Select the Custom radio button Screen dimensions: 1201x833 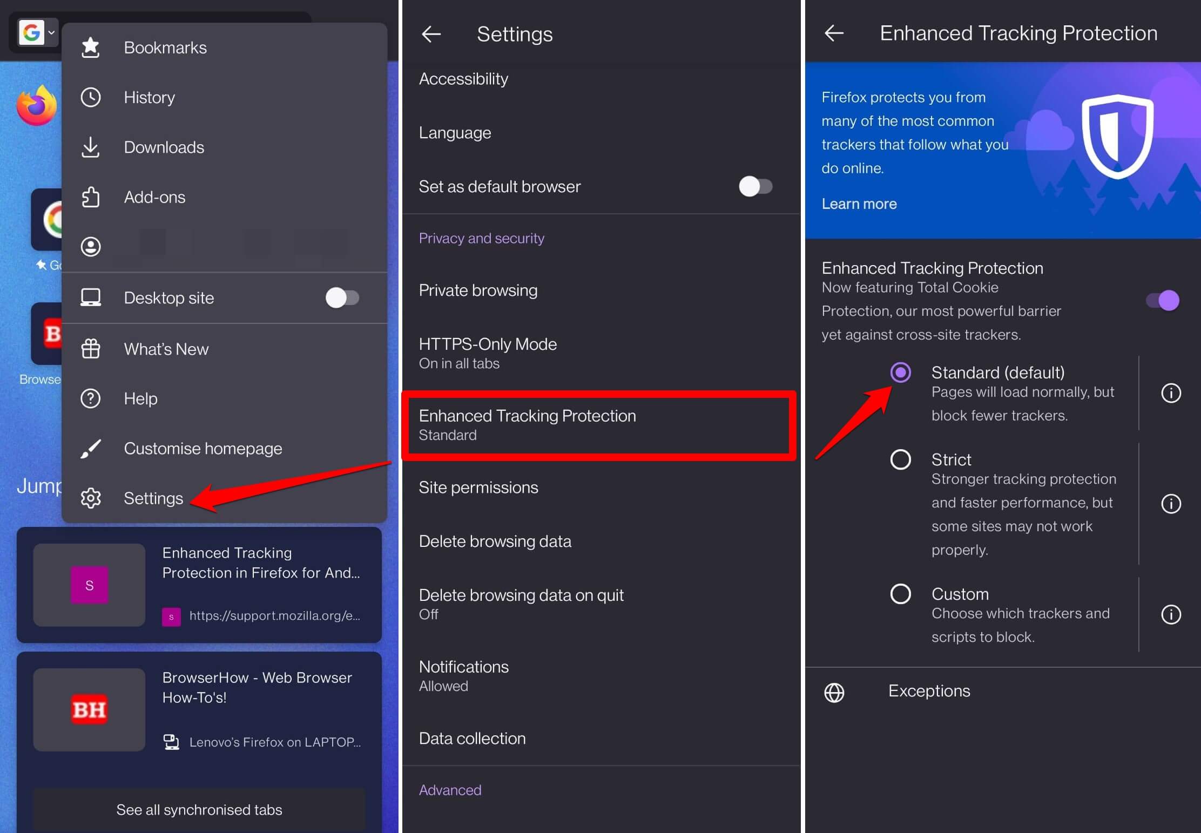tap(900, 594)
